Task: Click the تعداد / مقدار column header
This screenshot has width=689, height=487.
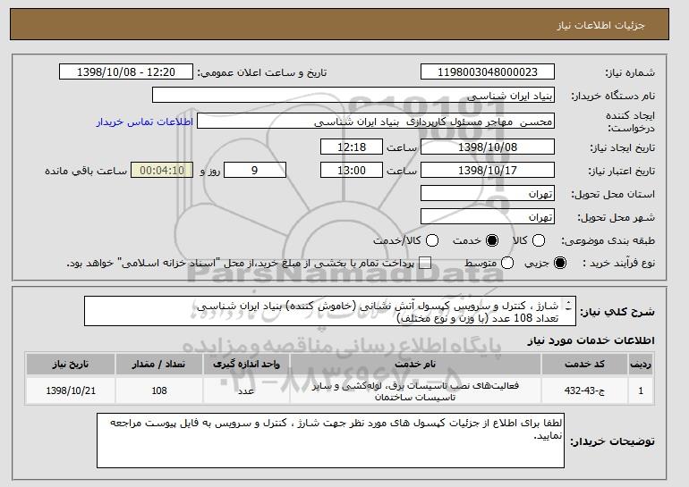Action: point(158,364)
